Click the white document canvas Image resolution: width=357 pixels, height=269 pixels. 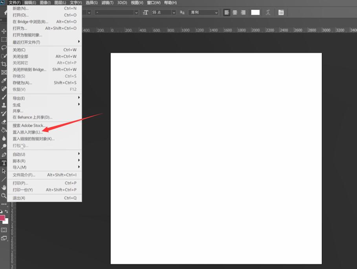pos(216,158)
